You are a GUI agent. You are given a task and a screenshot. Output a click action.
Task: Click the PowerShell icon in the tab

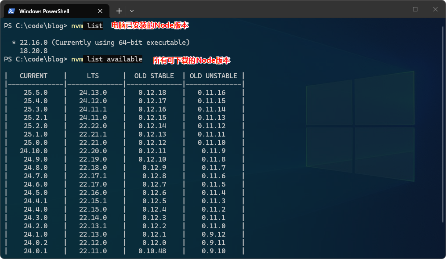tap(11, 11)
